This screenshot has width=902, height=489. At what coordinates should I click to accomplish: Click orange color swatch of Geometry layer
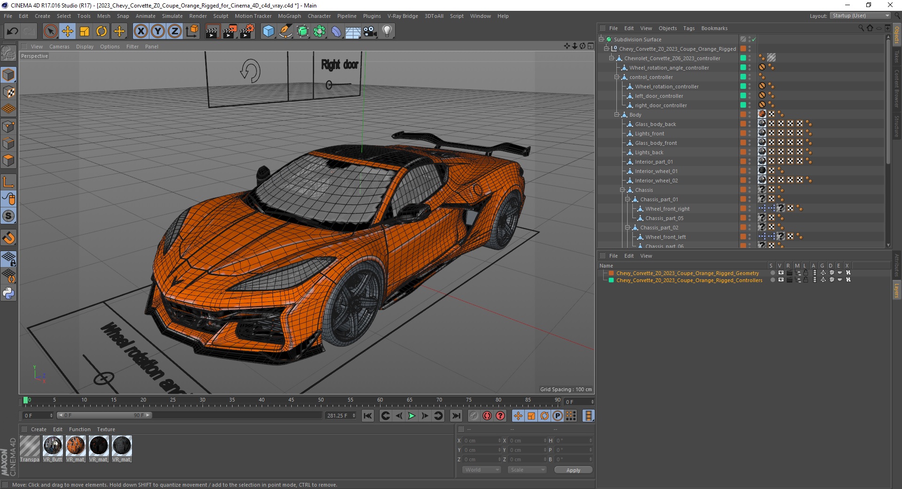611,273
